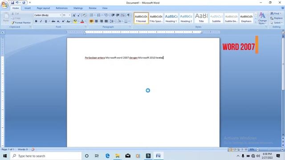Open the font size dropdown
This screenshot has height=160, width=285.
(69, 15)
